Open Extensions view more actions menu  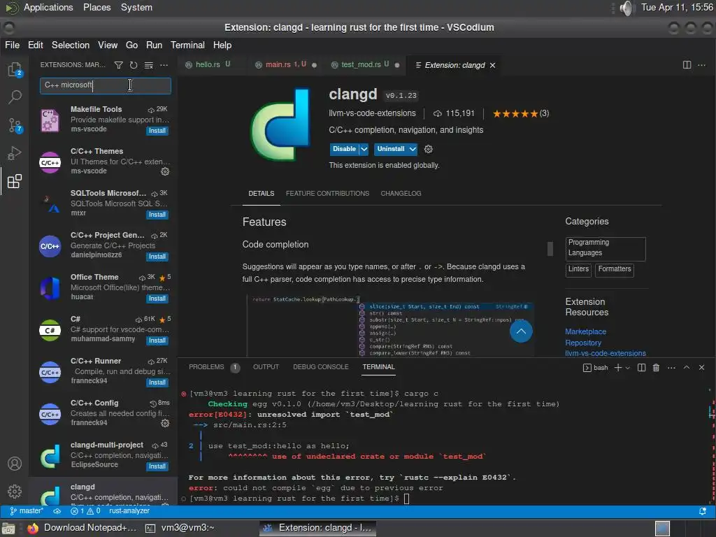pos(164,65)
